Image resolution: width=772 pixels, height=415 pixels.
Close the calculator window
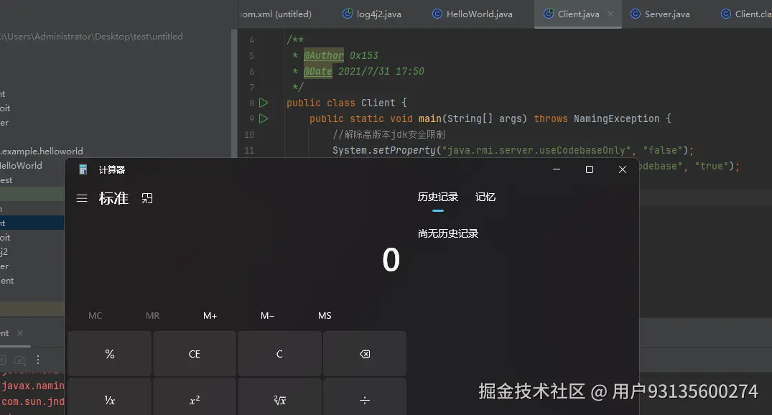coord(623,169)
